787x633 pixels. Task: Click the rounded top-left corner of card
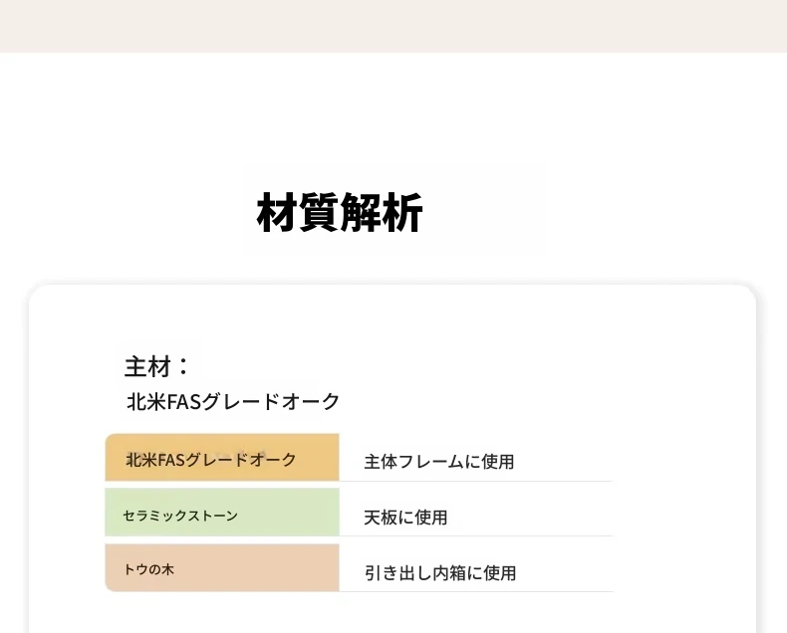[38, 294]
